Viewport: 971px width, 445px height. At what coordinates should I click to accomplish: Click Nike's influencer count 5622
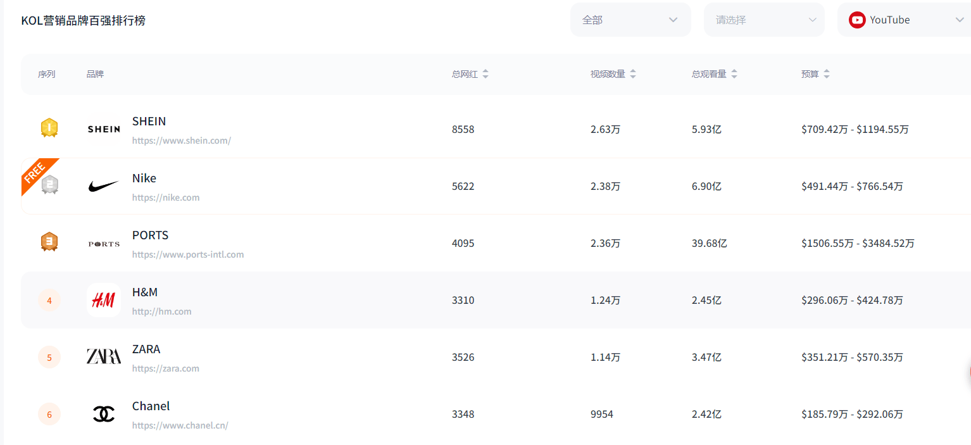click(463, 186)
